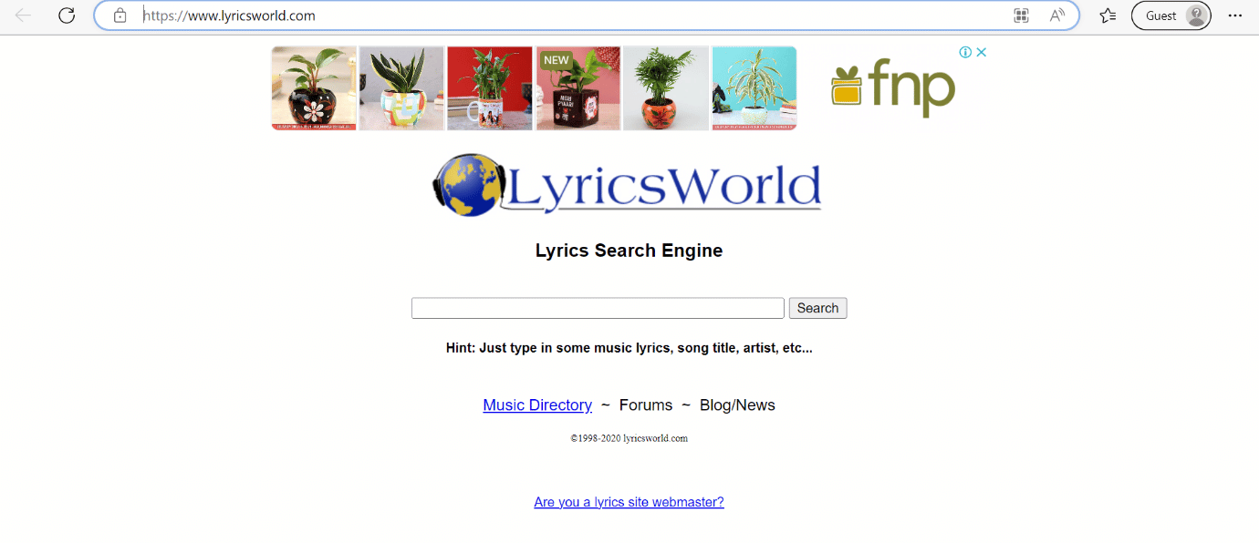Open the browser settings ellipsis menu
The height and width of the screenshot is (543, 1259).
pyautogui.click(x=1234, y=15)
